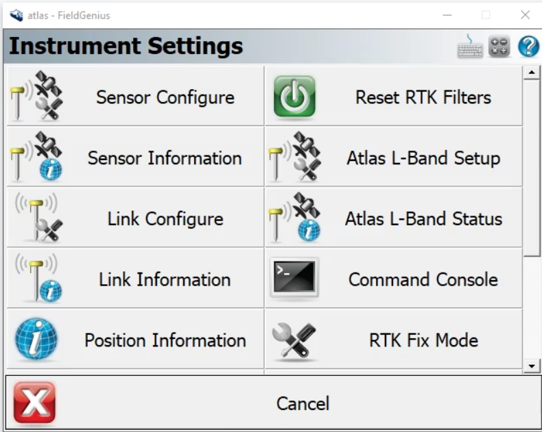Click the Command Console terminal icon
The width and height of the screenshot is (542, 432).
click(x=294, y=278)
